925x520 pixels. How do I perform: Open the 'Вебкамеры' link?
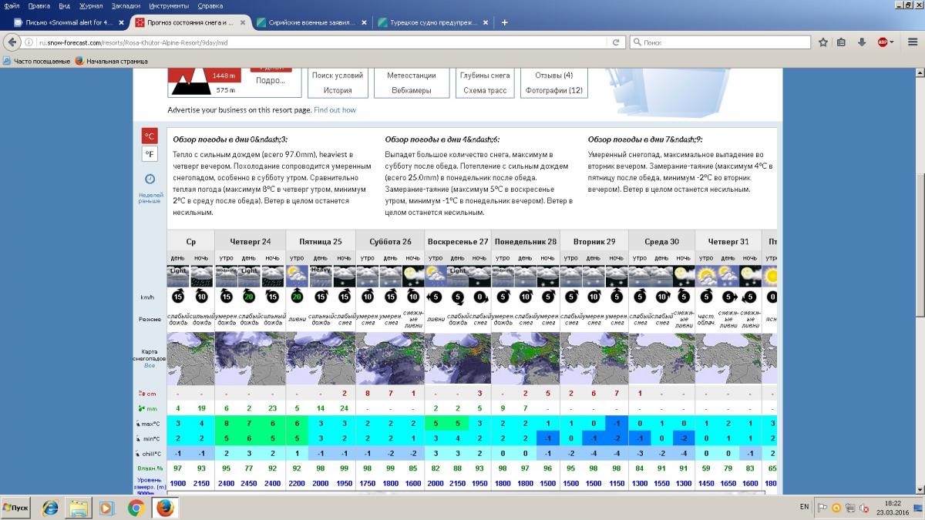pos(412,90)
